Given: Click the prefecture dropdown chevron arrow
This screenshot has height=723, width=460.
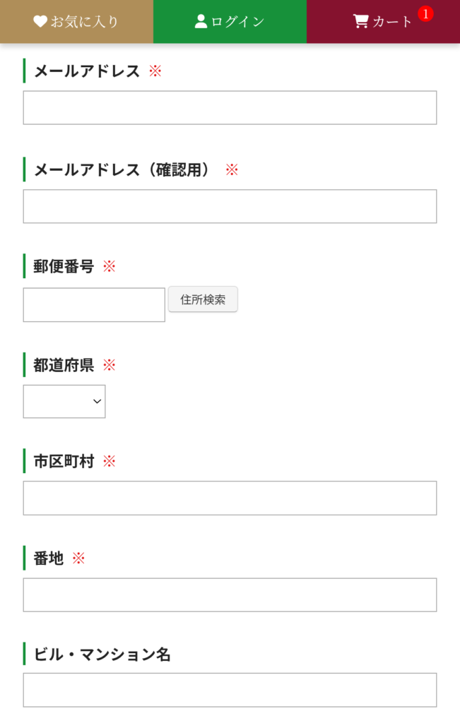Looking at the screenshot, I should point(97,401).
